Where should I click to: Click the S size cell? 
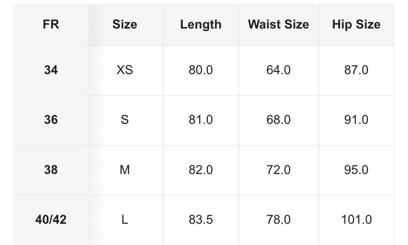point(124,120)
